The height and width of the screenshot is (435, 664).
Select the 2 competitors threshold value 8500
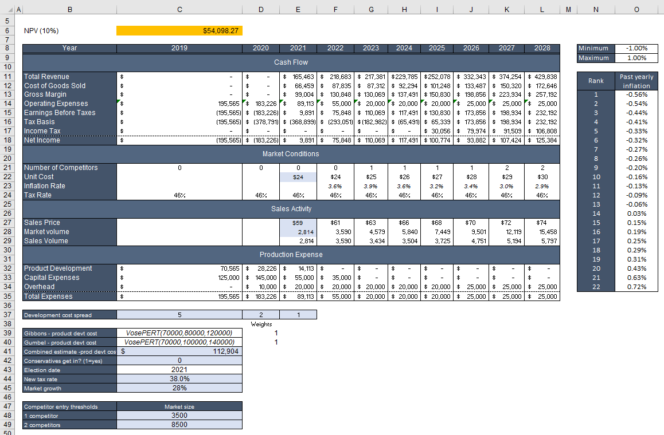(x=179, y=425)
